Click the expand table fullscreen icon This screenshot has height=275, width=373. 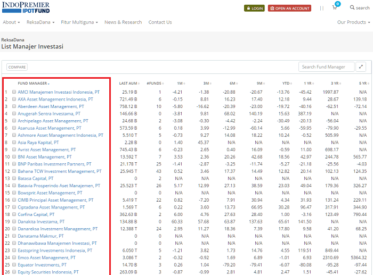point(361,67)
